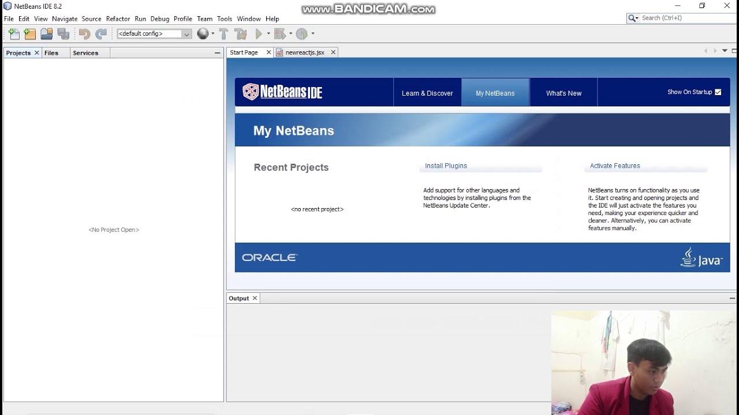This screenshot has height=415, width=739.
Task: Click the NetBeans cube icon in the title bar
Action: click(x=8, y=6)
